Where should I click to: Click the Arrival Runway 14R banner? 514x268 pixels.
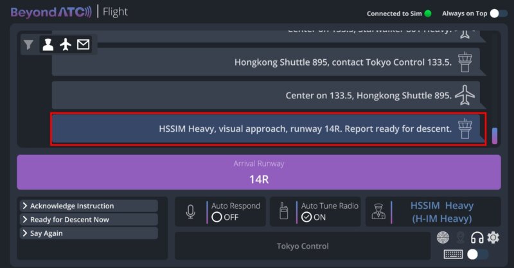pos(259,172)
